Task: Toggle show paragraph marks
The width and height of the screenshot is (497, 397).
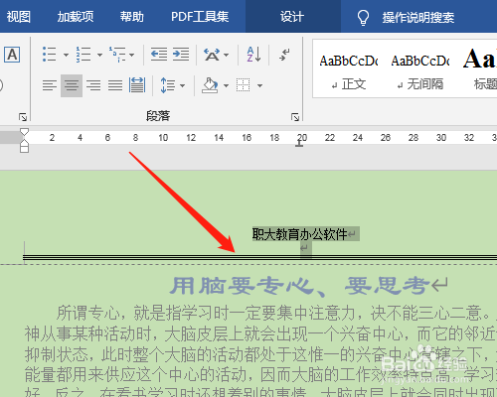Action: (x=284, y=54)
